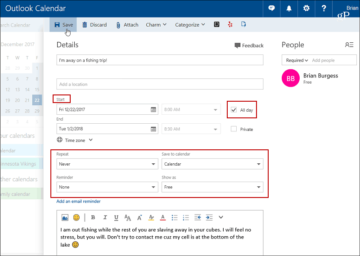Insert a numbered list

tap(186, 217)
